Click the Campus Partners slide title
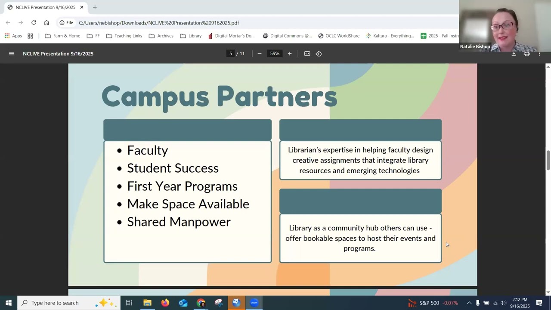This screenshot has height=310, width=551. 219,97
